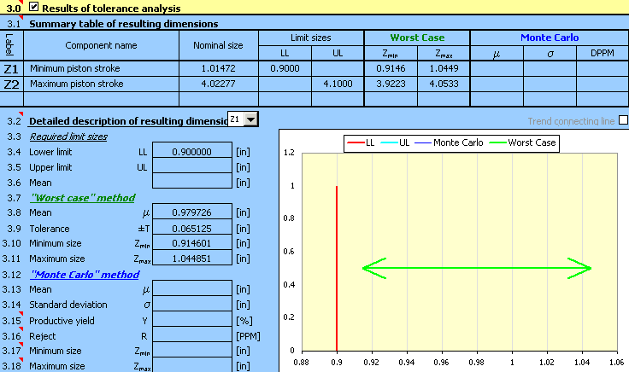
Task: Click the Limit sizes column header
Action: click(x=311, y=38)
